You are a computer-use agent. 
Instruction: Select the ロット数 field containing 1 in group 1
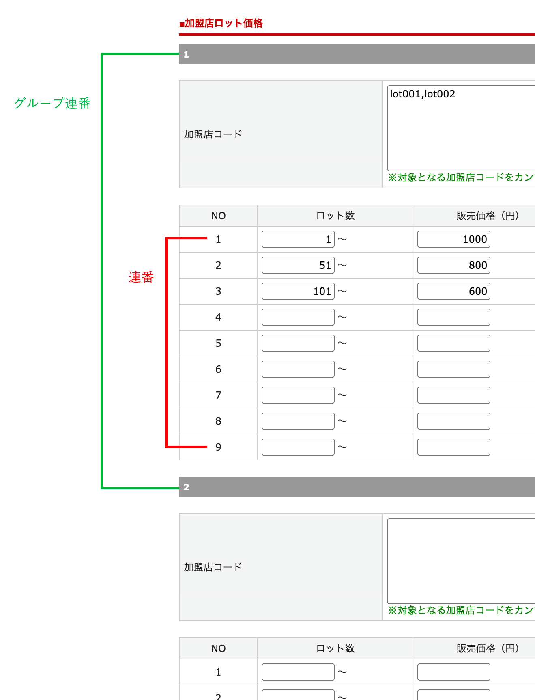tap(298, 239)
